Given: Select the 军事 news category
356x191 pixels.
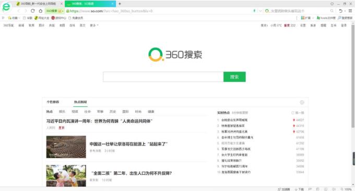Looking at the screenshot, I should point(100,112).
